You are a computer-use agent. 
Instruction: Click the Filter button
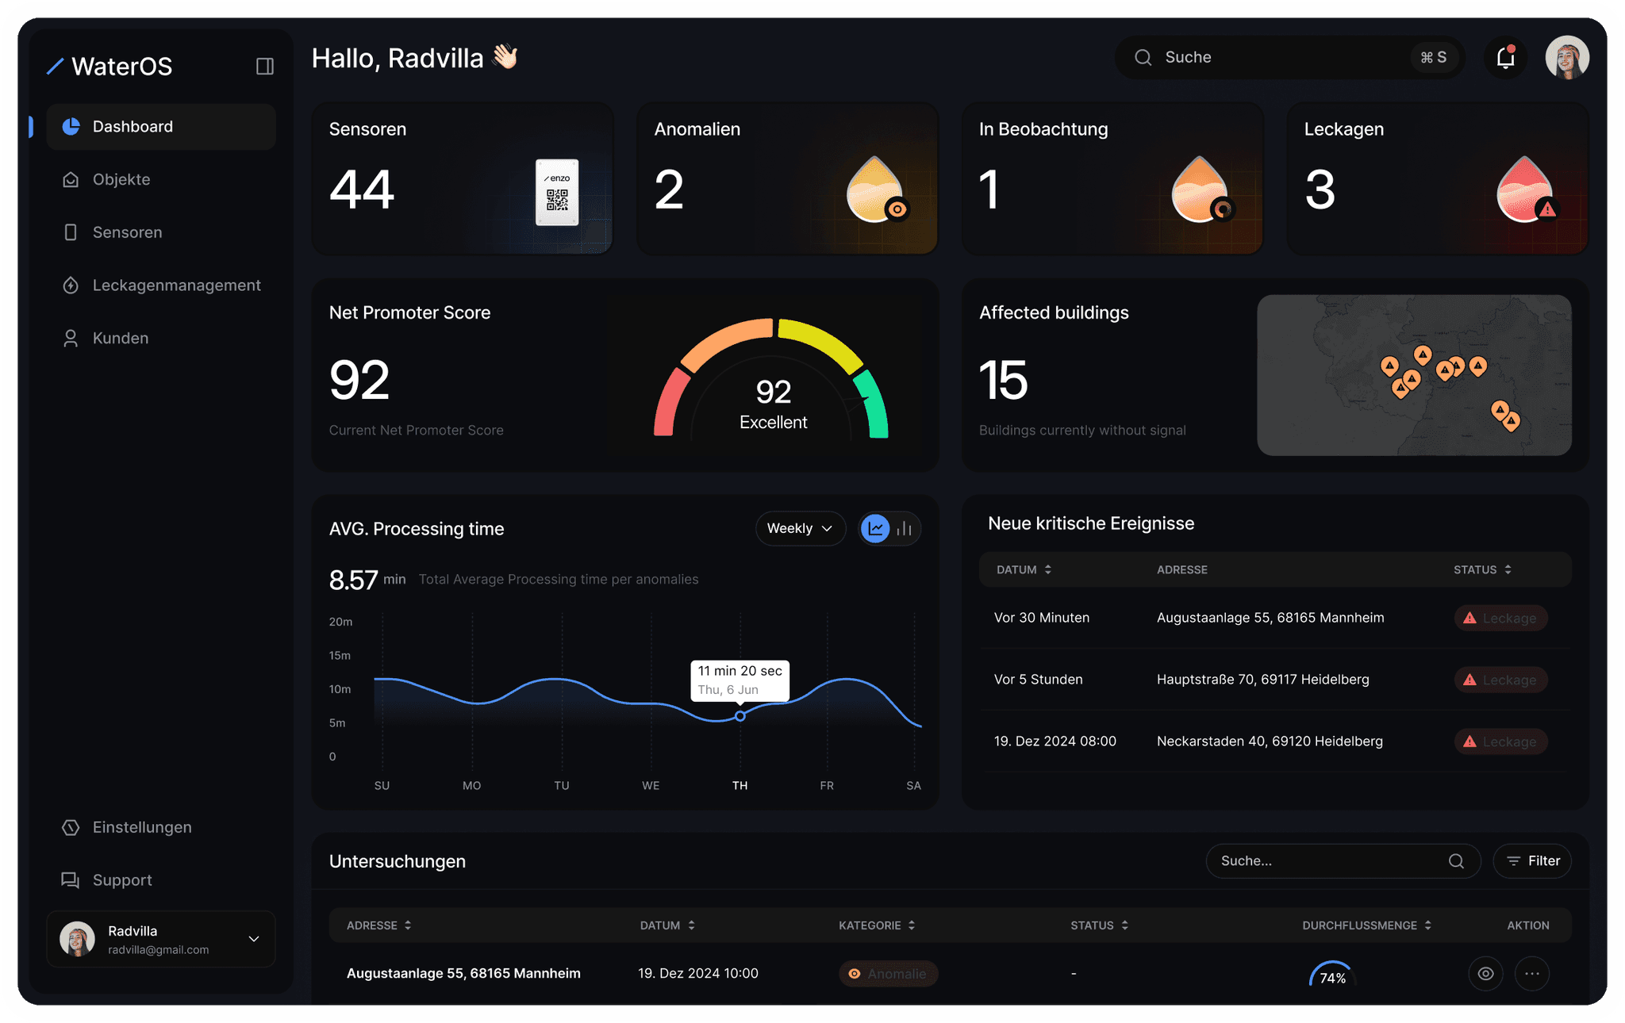pyautogui.click(x=1532, y=861)
